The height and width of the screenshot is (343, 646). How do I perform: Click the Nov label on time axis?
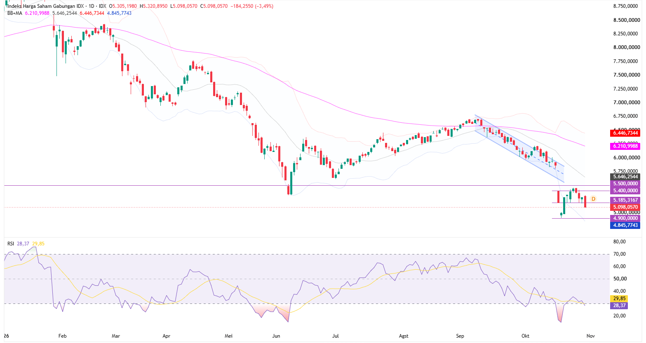pos(590,336)
